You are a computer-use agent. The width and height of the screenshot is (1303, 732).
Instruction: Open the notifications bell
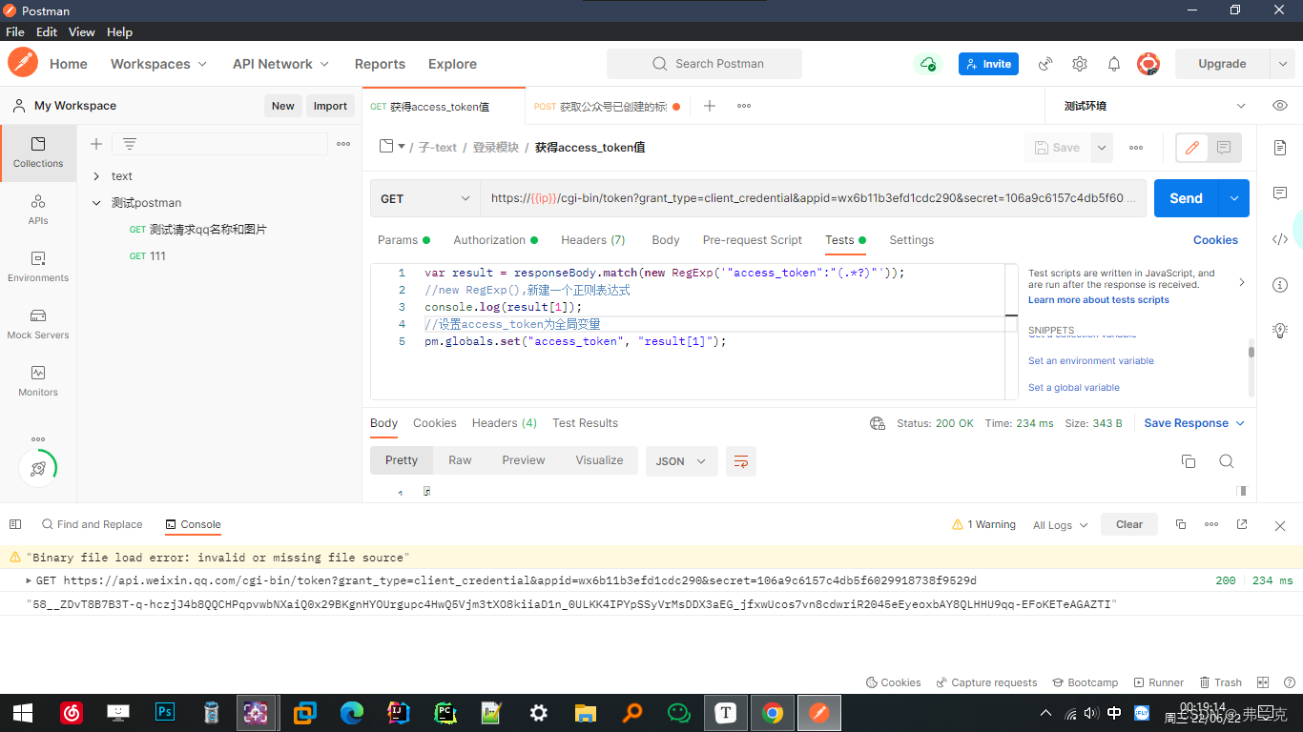[1114, 64]
